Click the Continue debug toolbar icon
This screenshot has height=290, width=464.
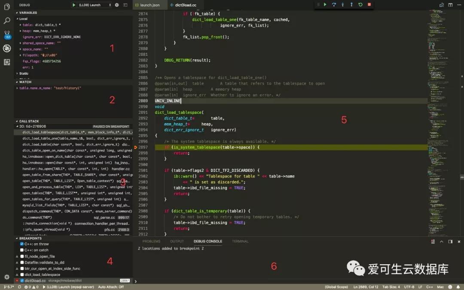coord(325,4)
